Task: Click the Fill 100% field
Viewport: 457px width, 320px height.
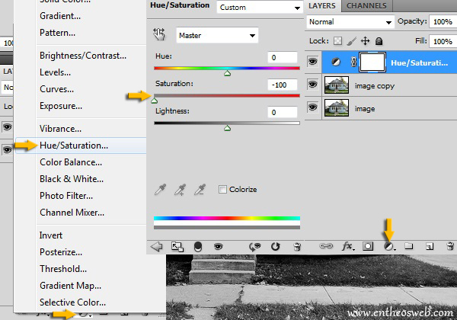Action: click(x=443, y=41)
